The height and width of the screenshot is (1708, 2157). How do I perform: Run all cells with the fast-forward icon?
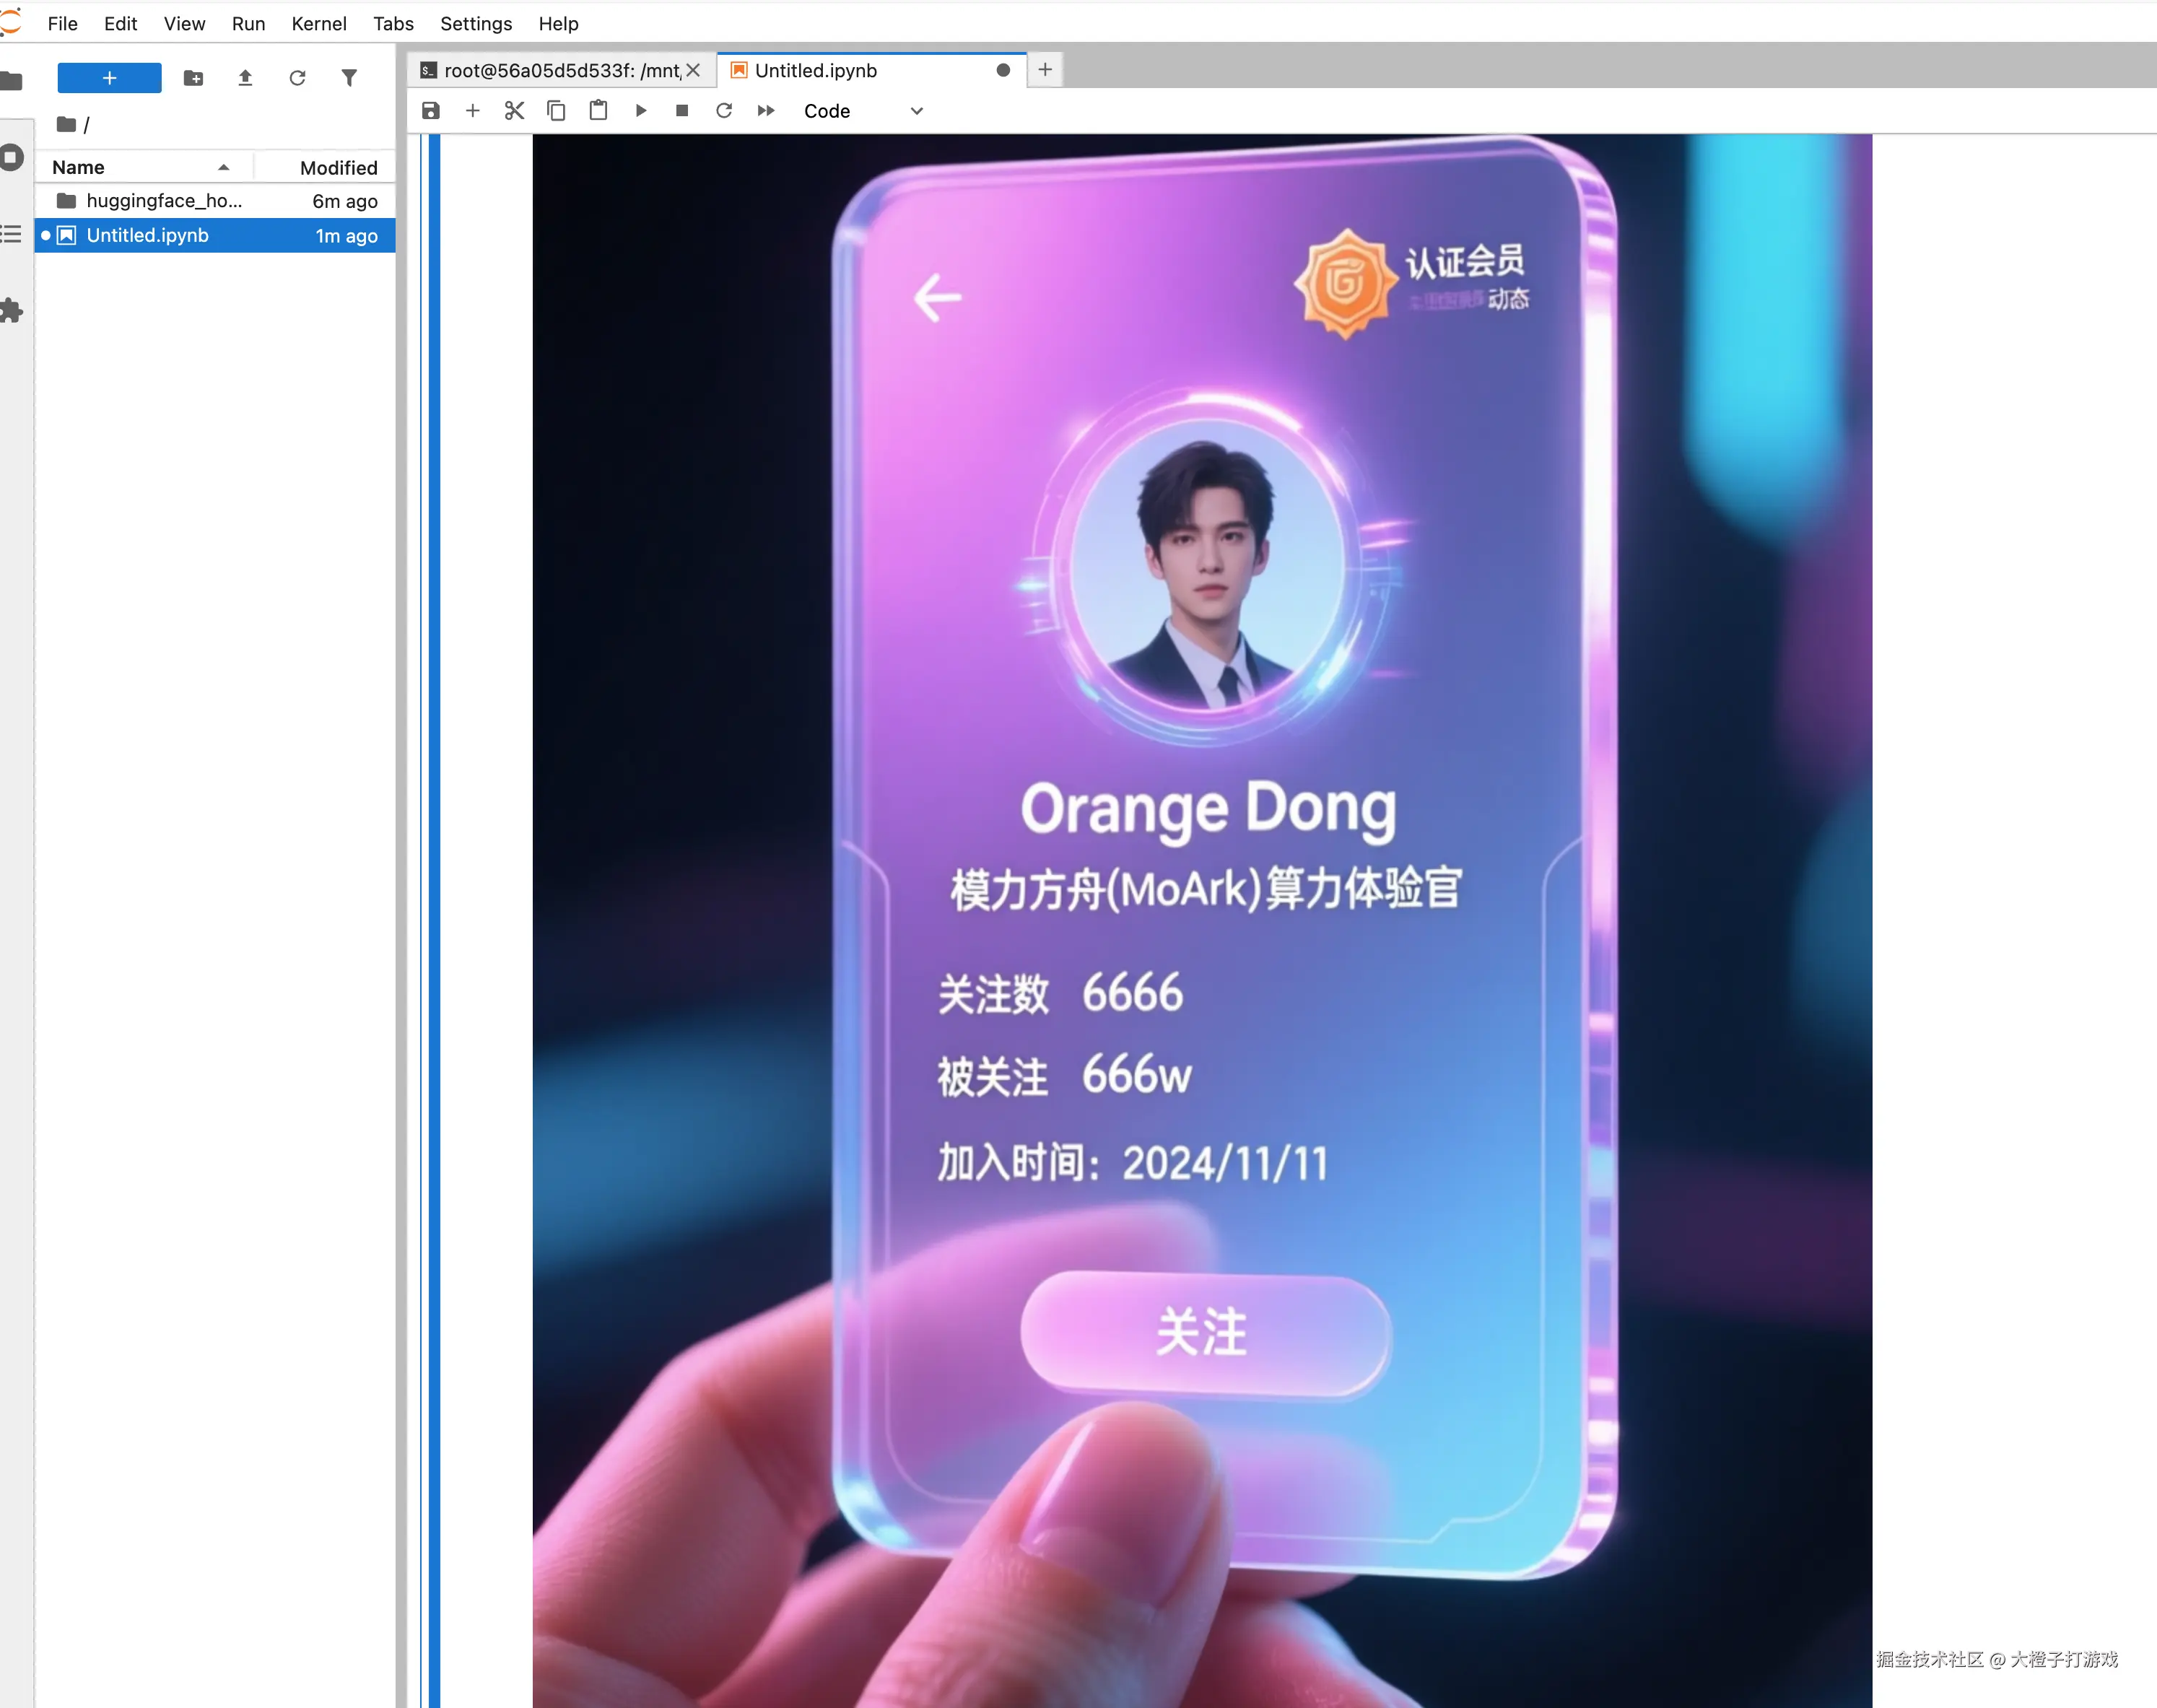[x=766, y=111]
